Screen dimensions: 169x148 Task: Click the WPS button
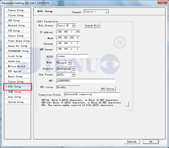107,89
